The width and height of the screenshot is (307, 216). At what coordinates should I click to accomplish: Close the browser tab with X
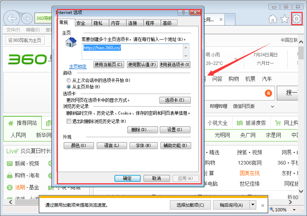coord(221,19)
